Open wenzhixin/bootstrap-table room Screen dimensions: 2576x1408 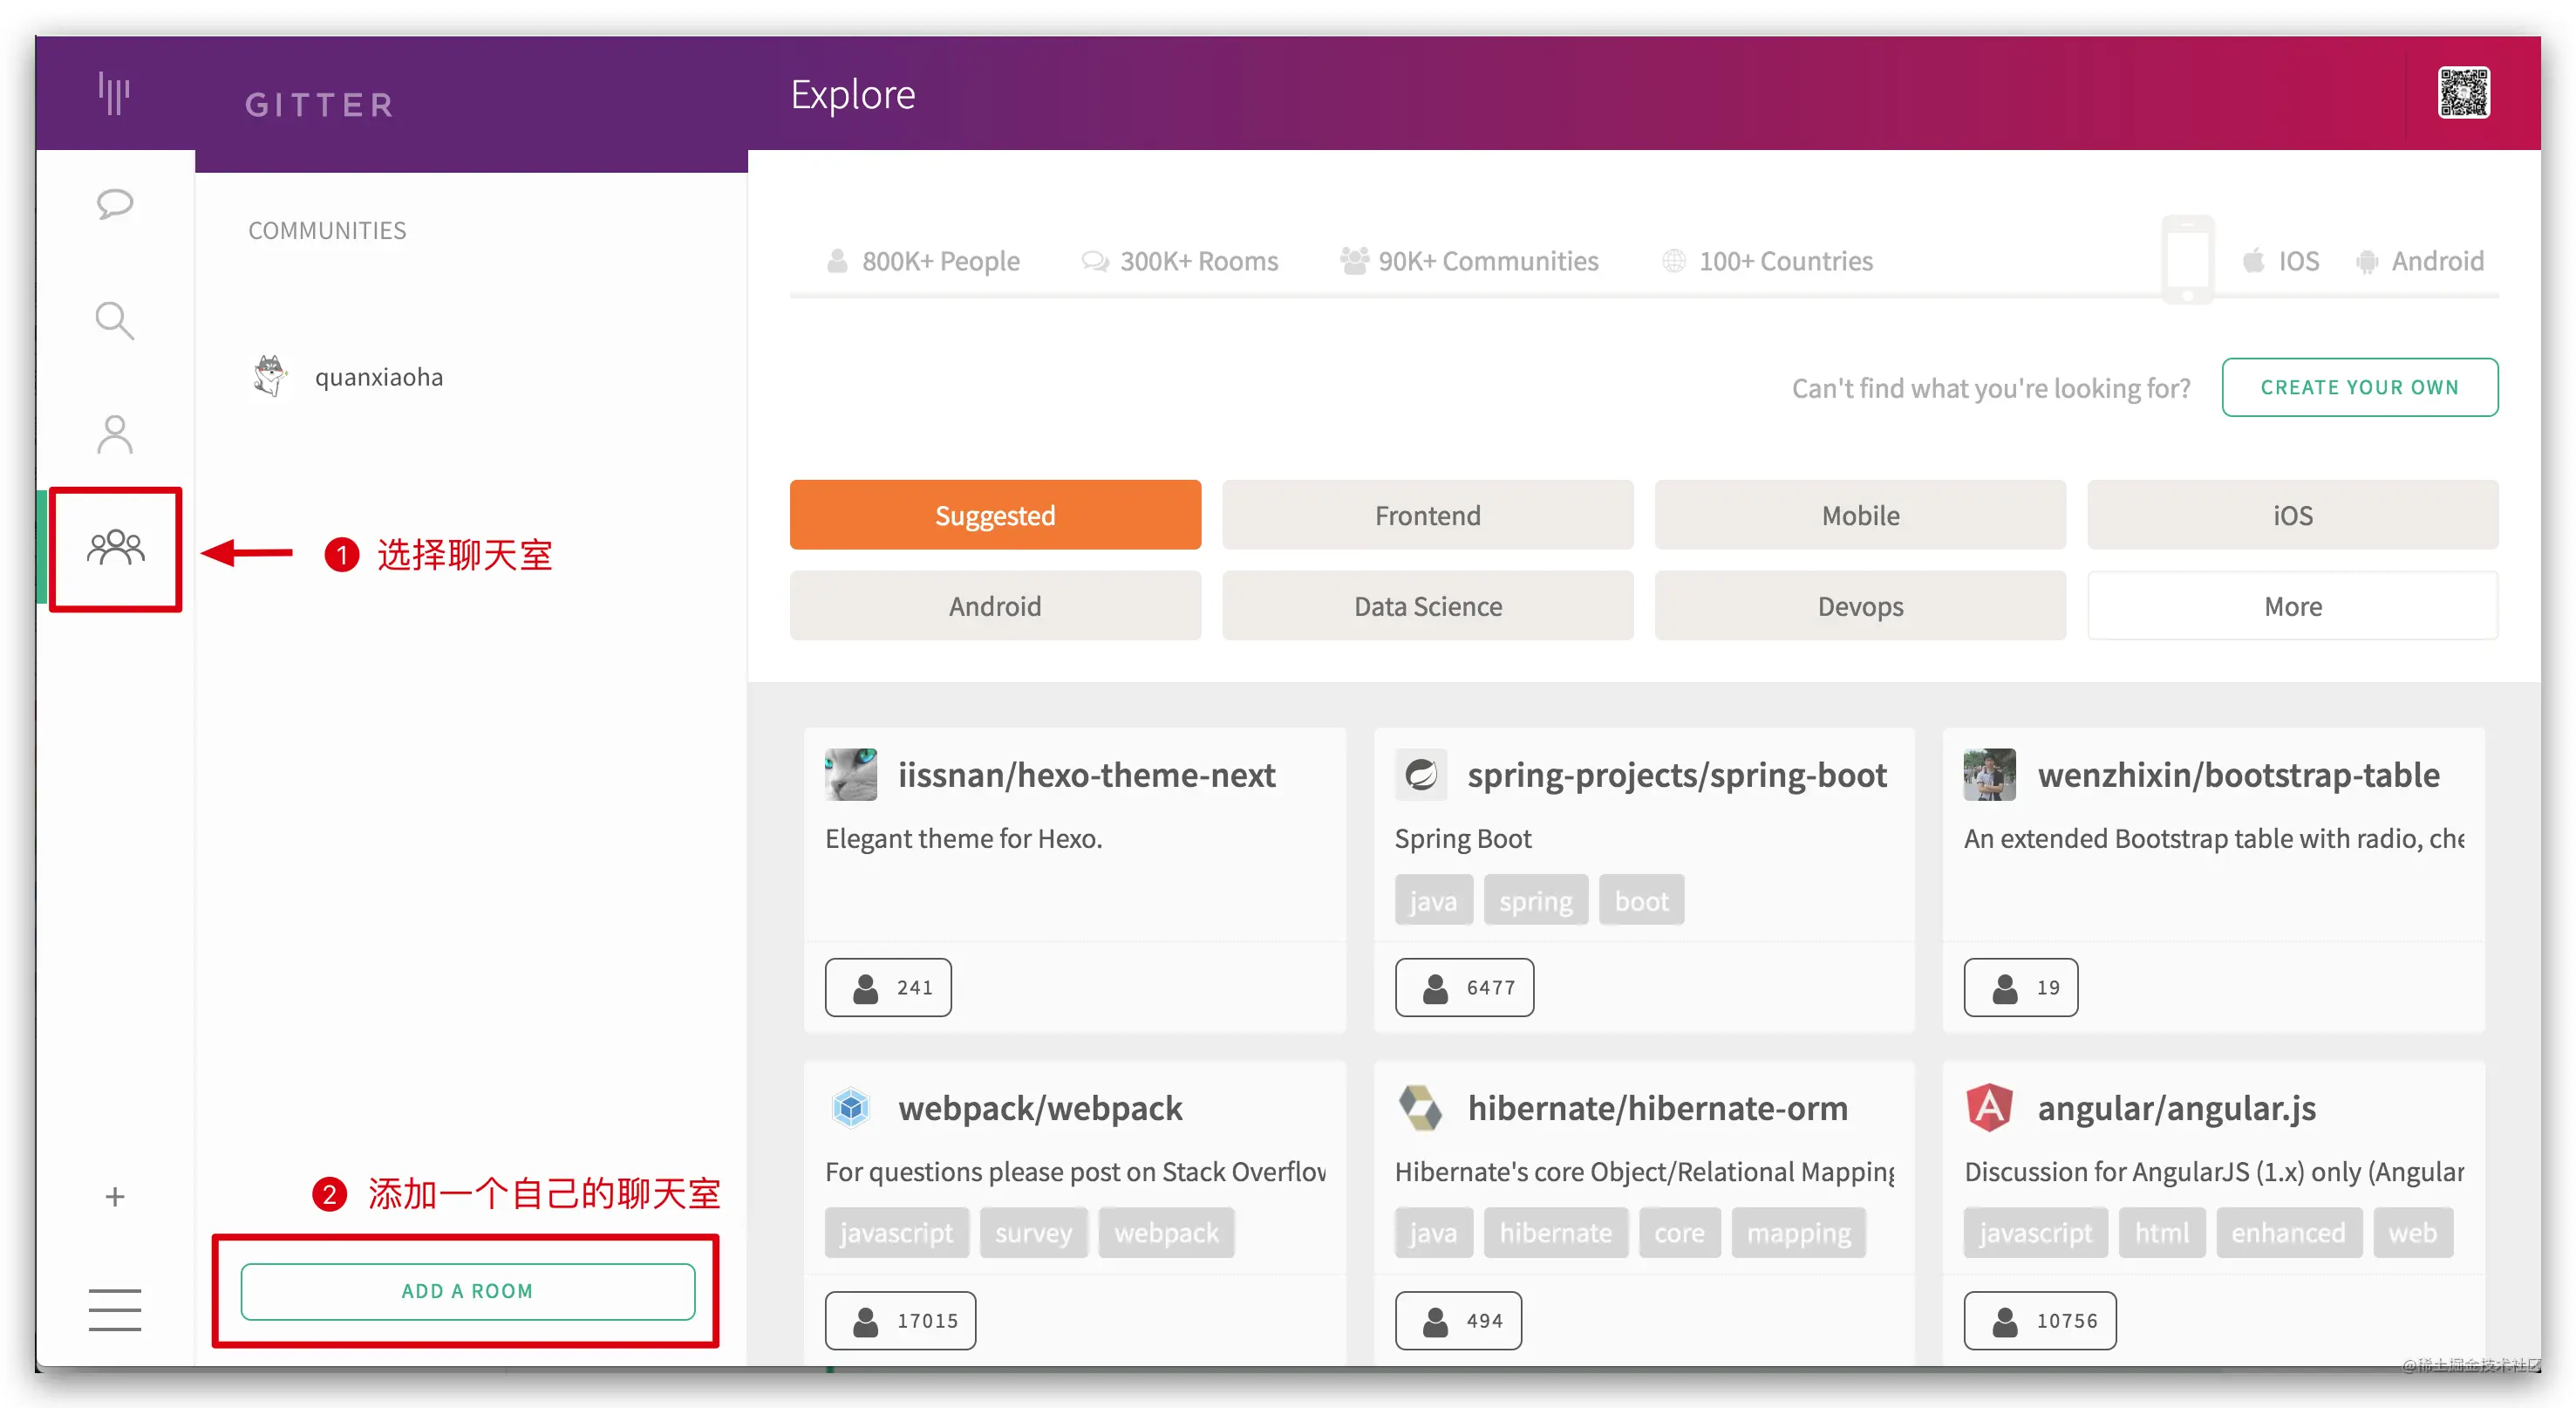(2239, 775)
